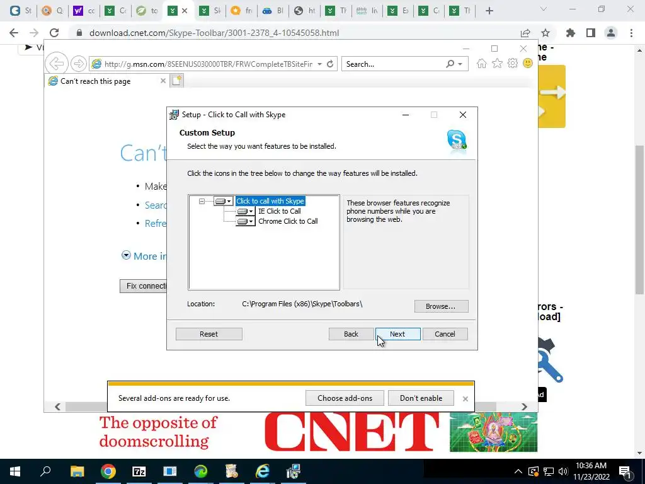Click Internet Explorer back arrow
645x484 pixels.
(56, 64)
